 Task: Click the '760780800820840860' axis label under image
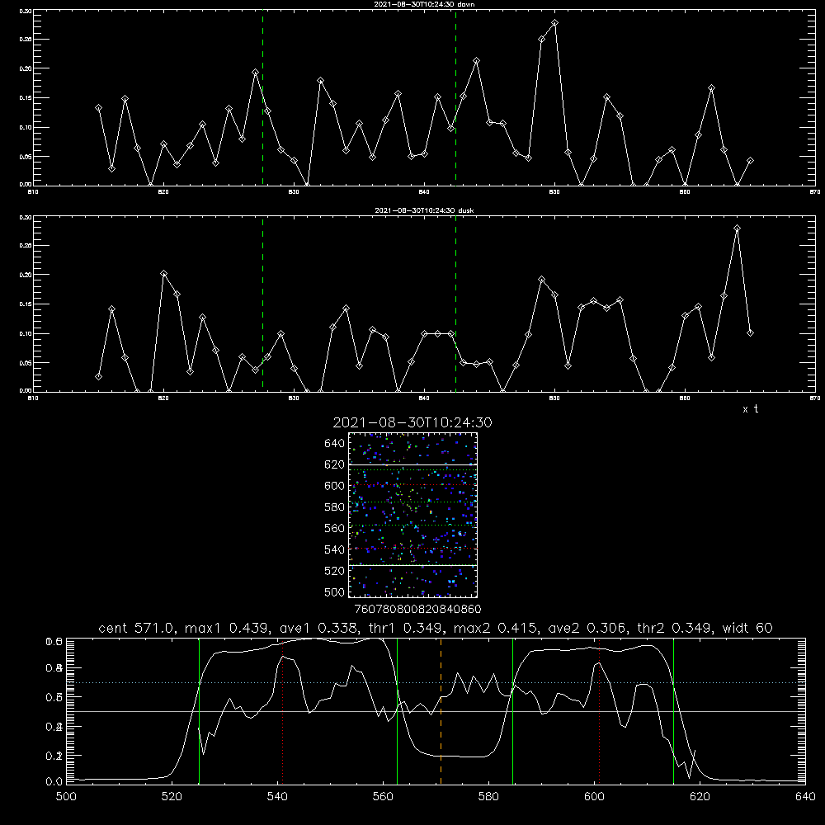click(417, 610)
